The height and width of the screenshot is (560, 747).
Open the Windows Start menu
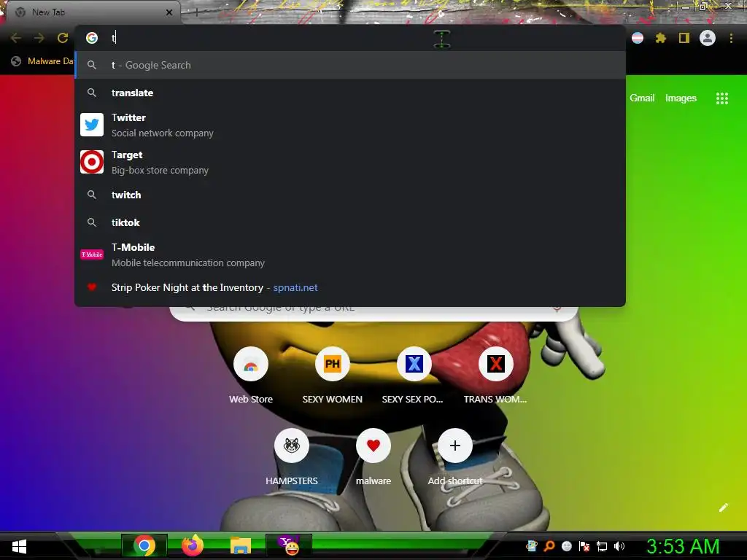pos(19,547)
